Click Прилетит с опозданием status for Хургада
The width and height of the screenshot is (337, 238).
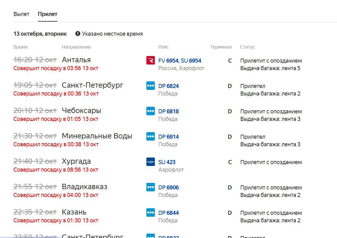[x=271, y=162]
